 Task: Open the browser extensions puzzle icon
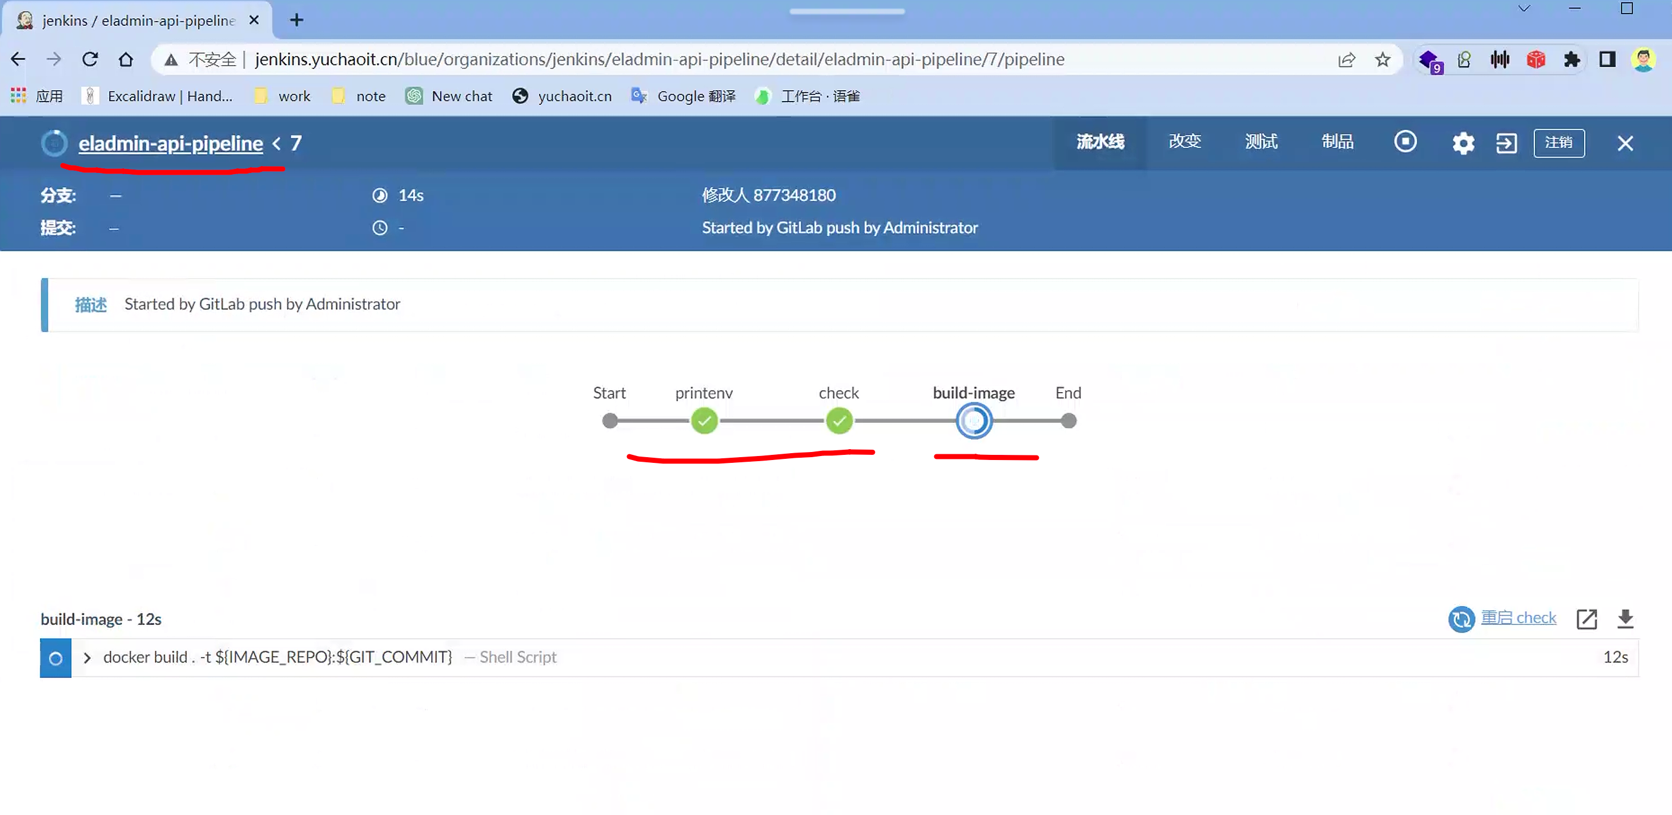1571,60
